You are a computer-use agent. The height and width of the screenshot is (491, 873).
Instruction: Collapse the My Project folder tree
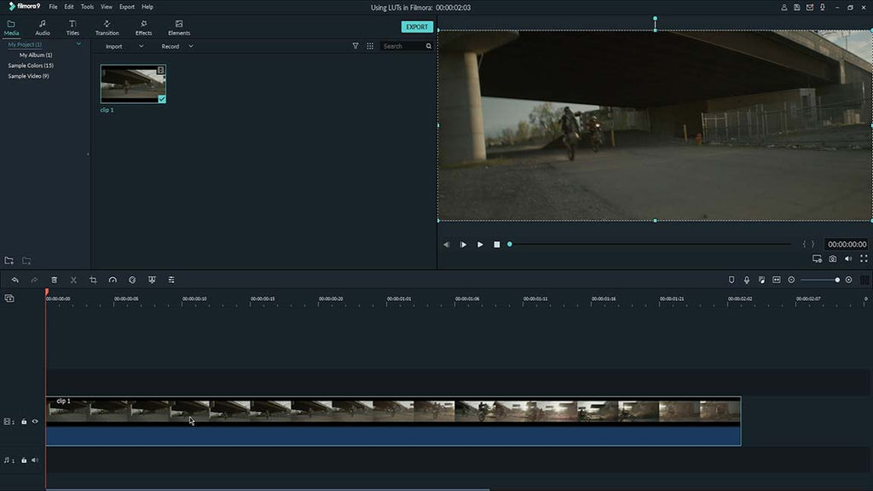point(78,43)
